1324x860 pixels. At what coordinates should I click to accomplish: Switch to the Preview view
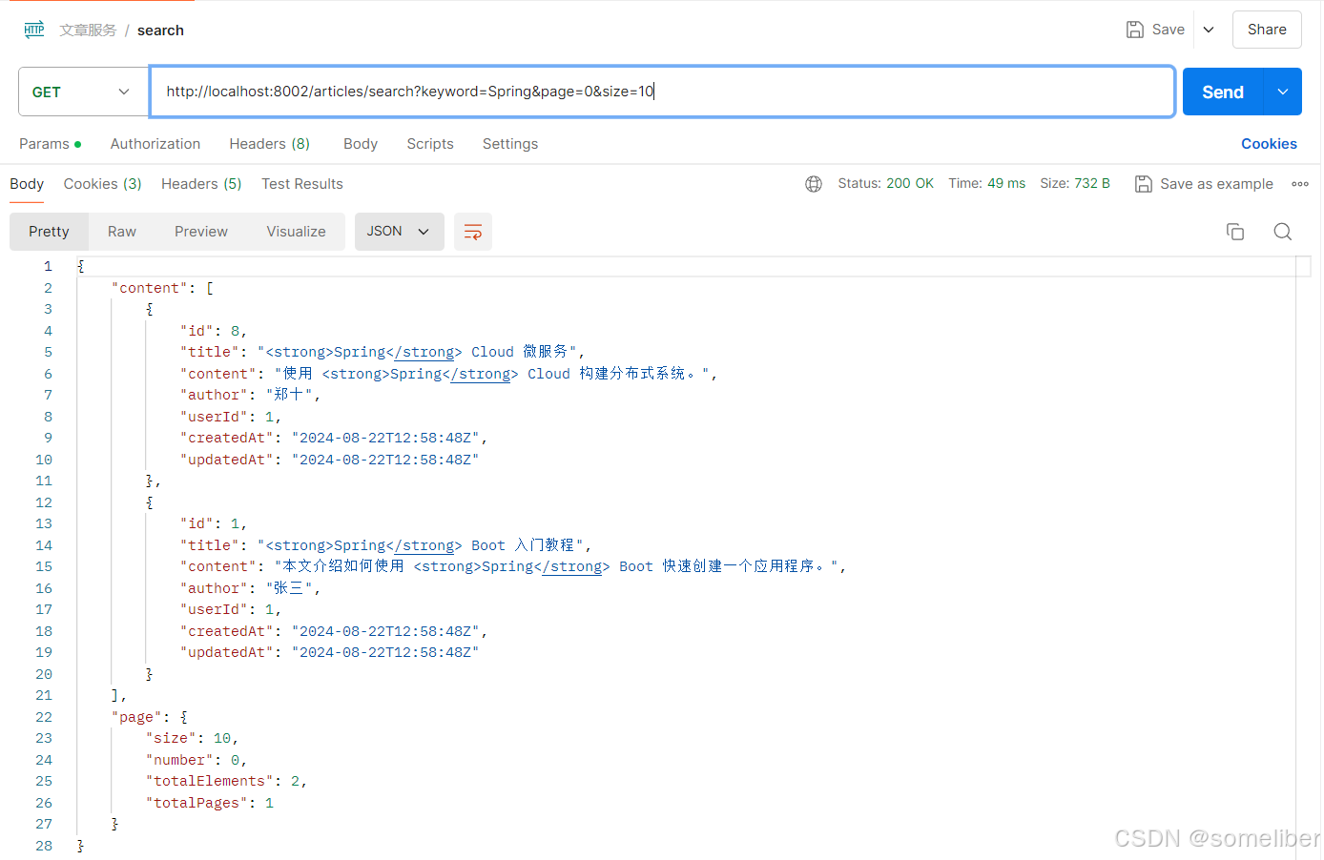(x=201, y=232)
